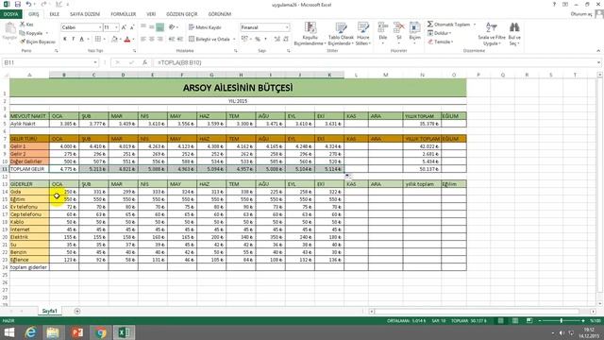
Task: Click the increase decimal places icon
Action: [x=277, y=39]
